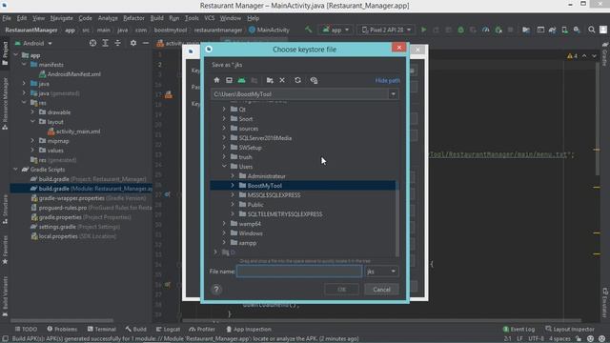Select build.gradle (Module) in project tree

click(81, 189)
